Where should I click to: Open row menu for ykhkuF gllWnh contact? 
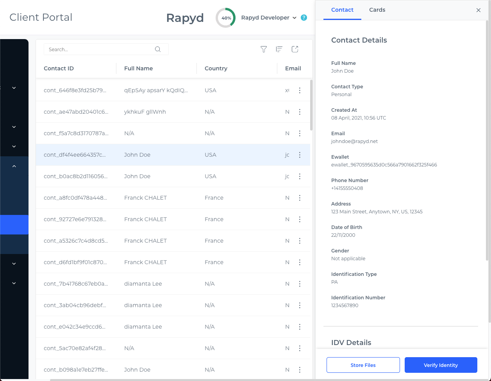300,112
